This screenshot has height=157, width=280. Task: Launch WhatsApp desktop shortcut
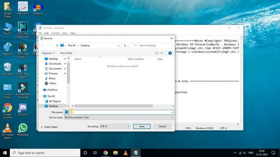pyautogui.click(x=23, y=130)
